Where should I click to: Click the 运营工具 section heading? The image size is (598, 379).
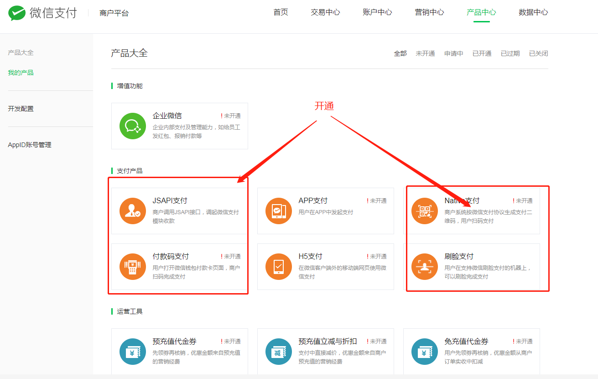(130, 311)
